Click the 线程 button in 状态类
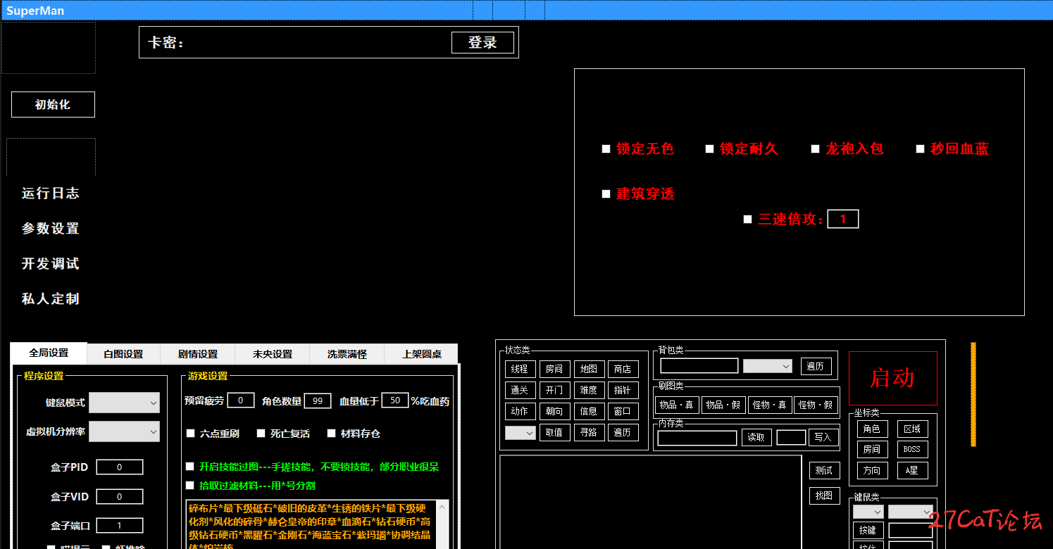1053x549 pixels. click(520, 369)
